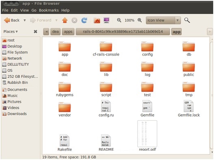
Task: Open the Back history dropdown arrow
Action: pos(24,20)
